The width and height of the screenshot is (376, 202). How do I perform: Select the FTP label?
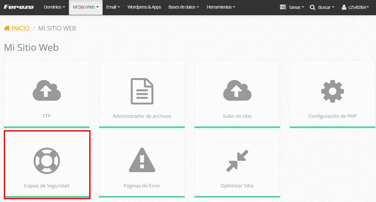pos(47,116)
